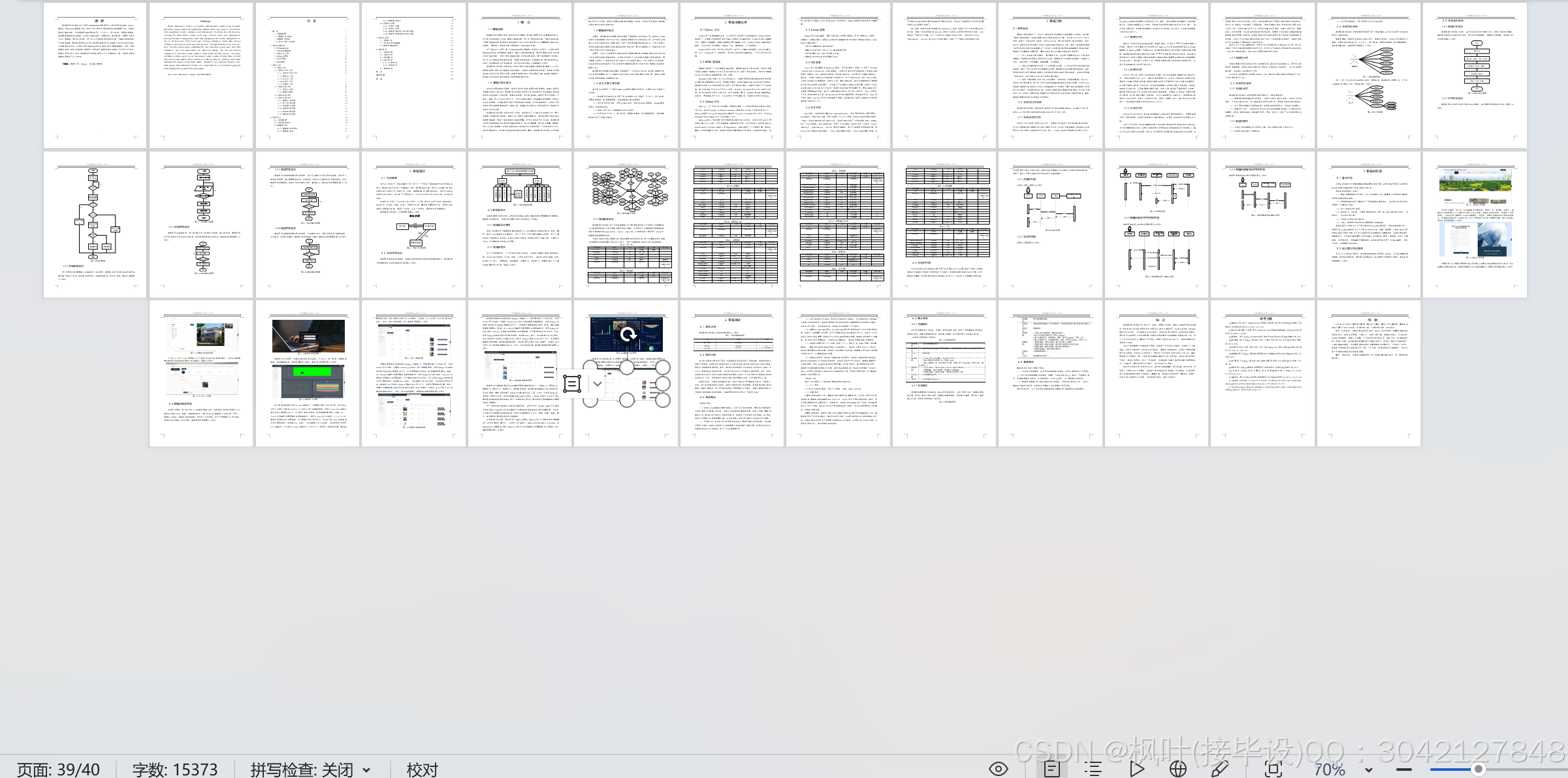1568x778 pixels.
Task: Click the image rotate handle
Action: [x=628, y=335]
